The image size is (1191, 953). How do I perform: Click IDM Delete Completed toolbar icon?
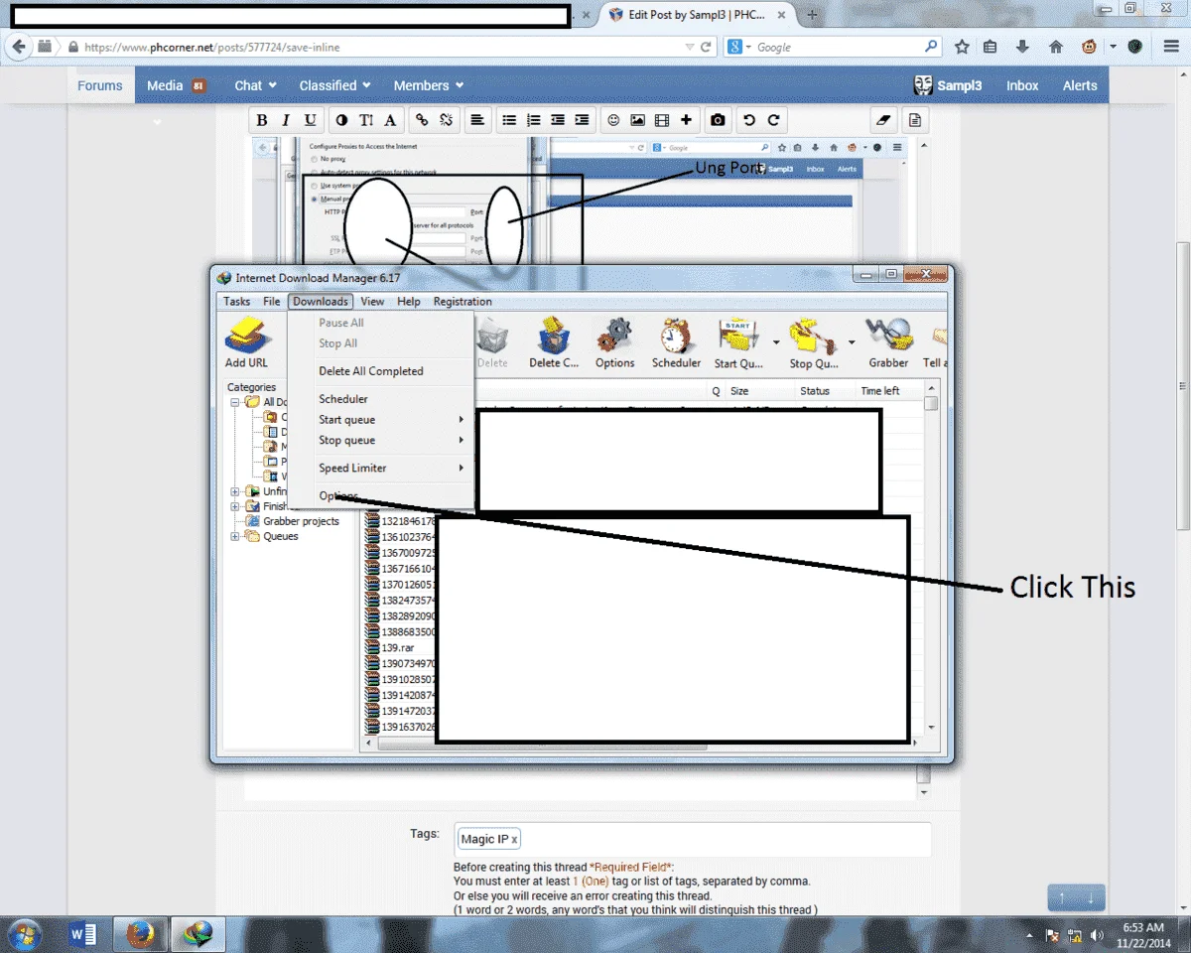(553, 343)
